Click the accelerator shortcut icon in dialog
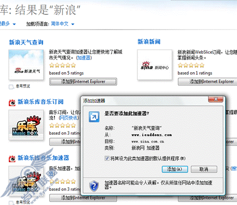The height and width of the screenshot is (205, 237). tap(94, 117)
